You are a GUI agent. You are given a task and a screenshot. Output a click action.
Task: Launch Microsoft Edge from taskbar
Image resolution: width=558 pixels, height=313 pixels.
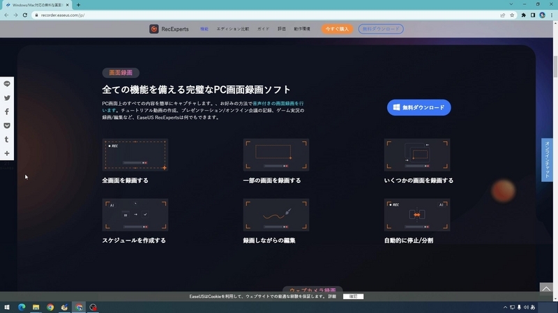[22, 307]
